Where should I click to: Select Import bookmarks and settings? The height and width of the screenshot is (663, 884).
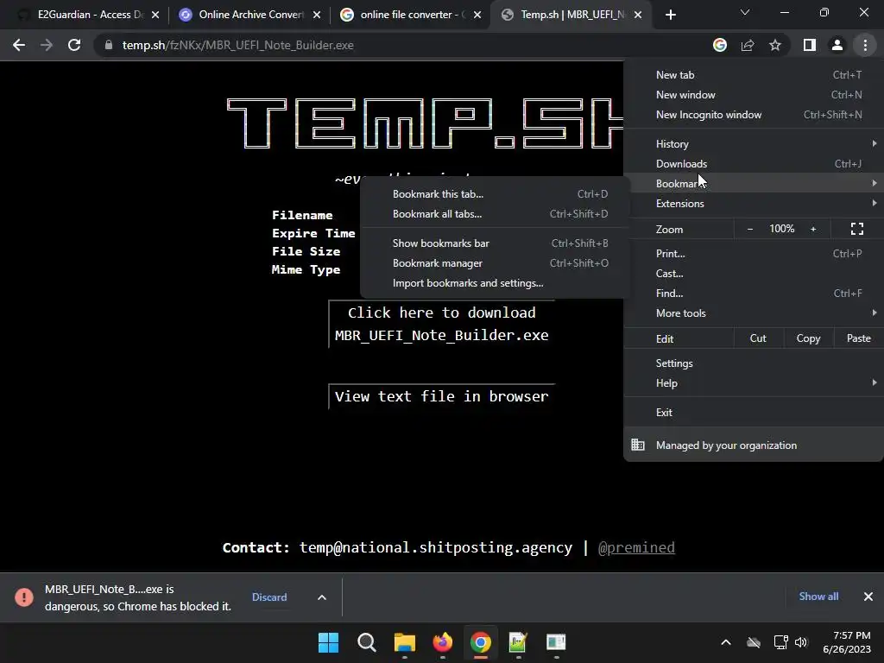coord(495,283)
